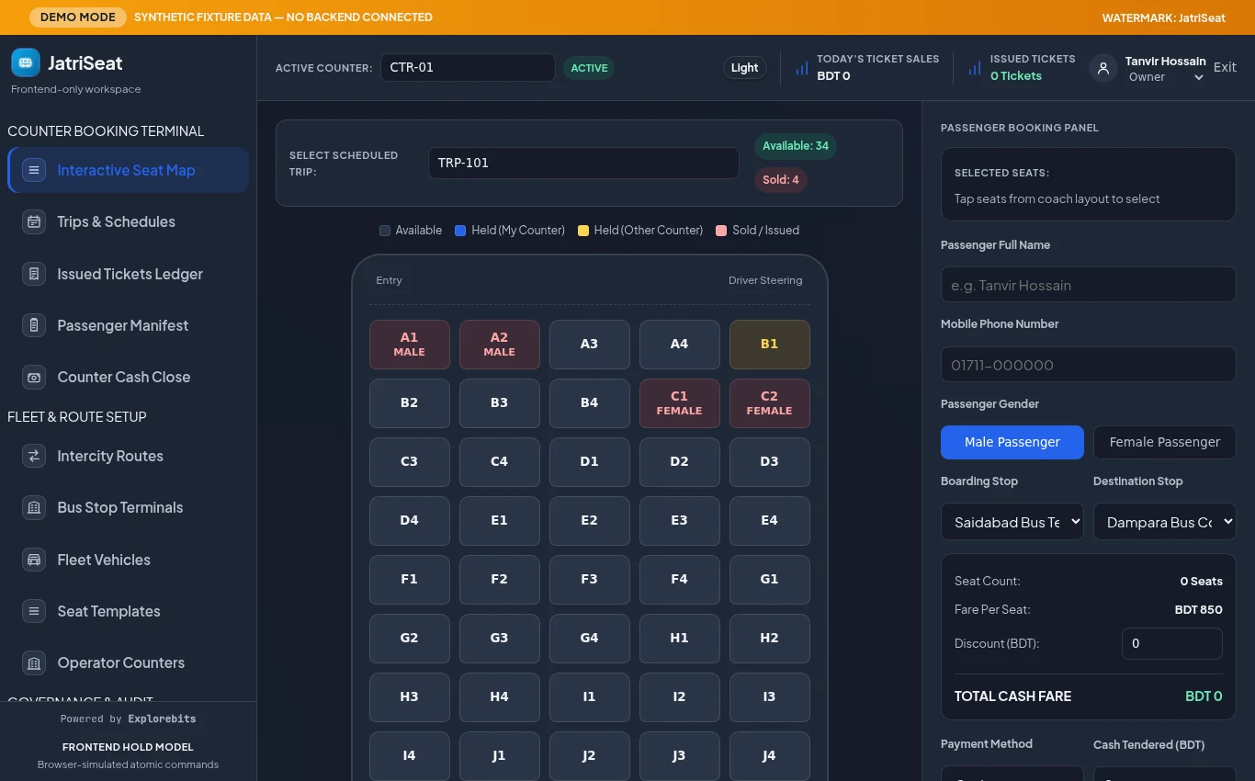
Task: Open Intercity Routes setup
Action: pyautogui.click(x=128, y=456)
